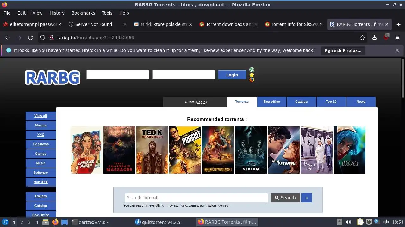The image size is (405, 227).
Task: Open Games category link
Action: [40, 154]
